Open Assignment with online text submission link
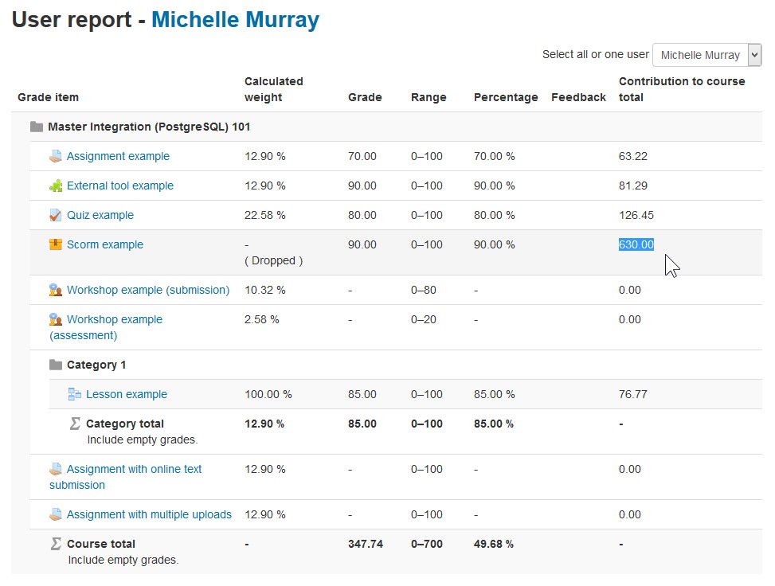Image resolution: width=775 pixels, height=586 pixels. (x=126, y=477)
